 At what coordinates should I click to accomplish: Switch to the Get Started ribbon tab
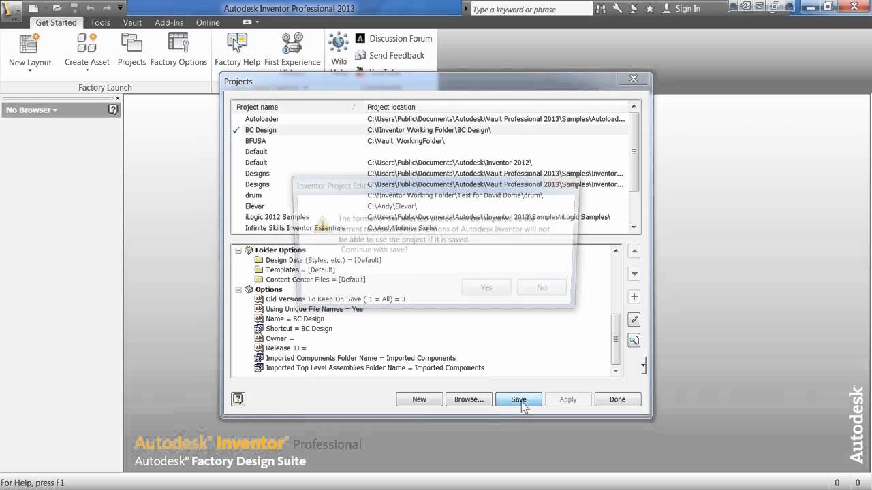(x=56, y=22)
